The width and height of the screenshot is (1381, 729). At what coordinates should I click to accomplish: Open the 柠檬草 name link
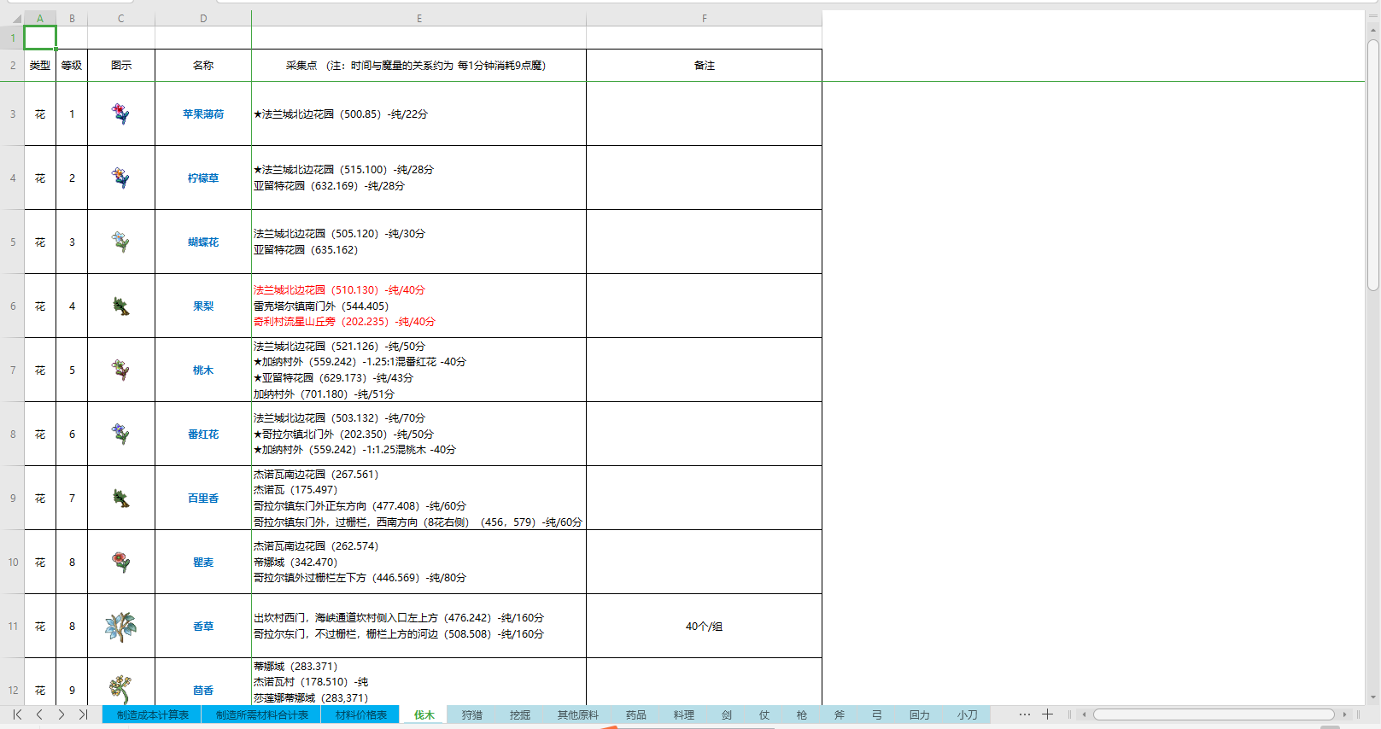point(203,178)
